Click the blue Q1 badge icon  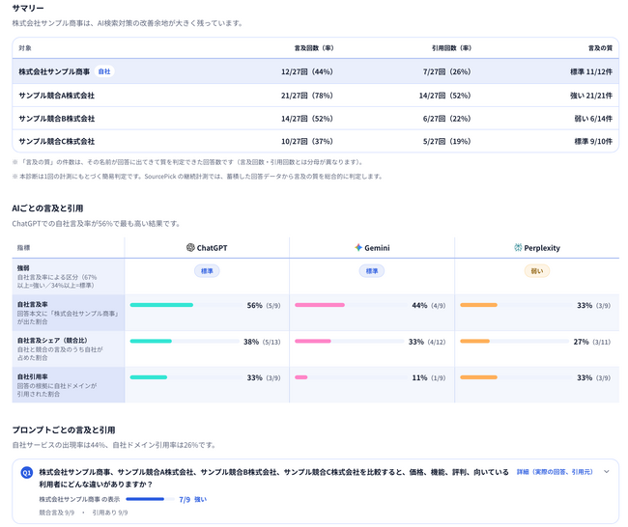26,473
